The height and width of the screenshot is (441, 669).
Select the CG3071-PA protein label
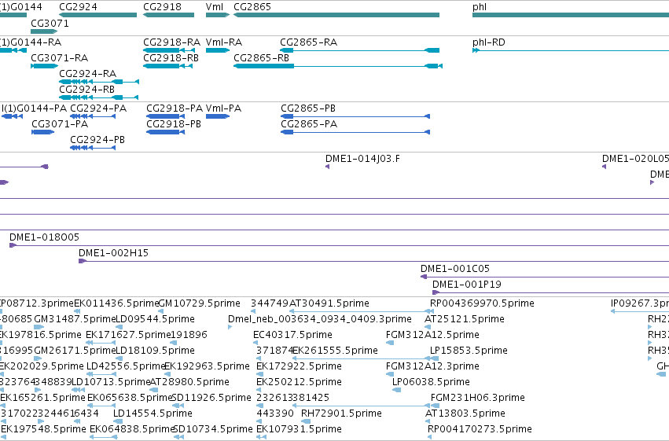coord(60,124)
